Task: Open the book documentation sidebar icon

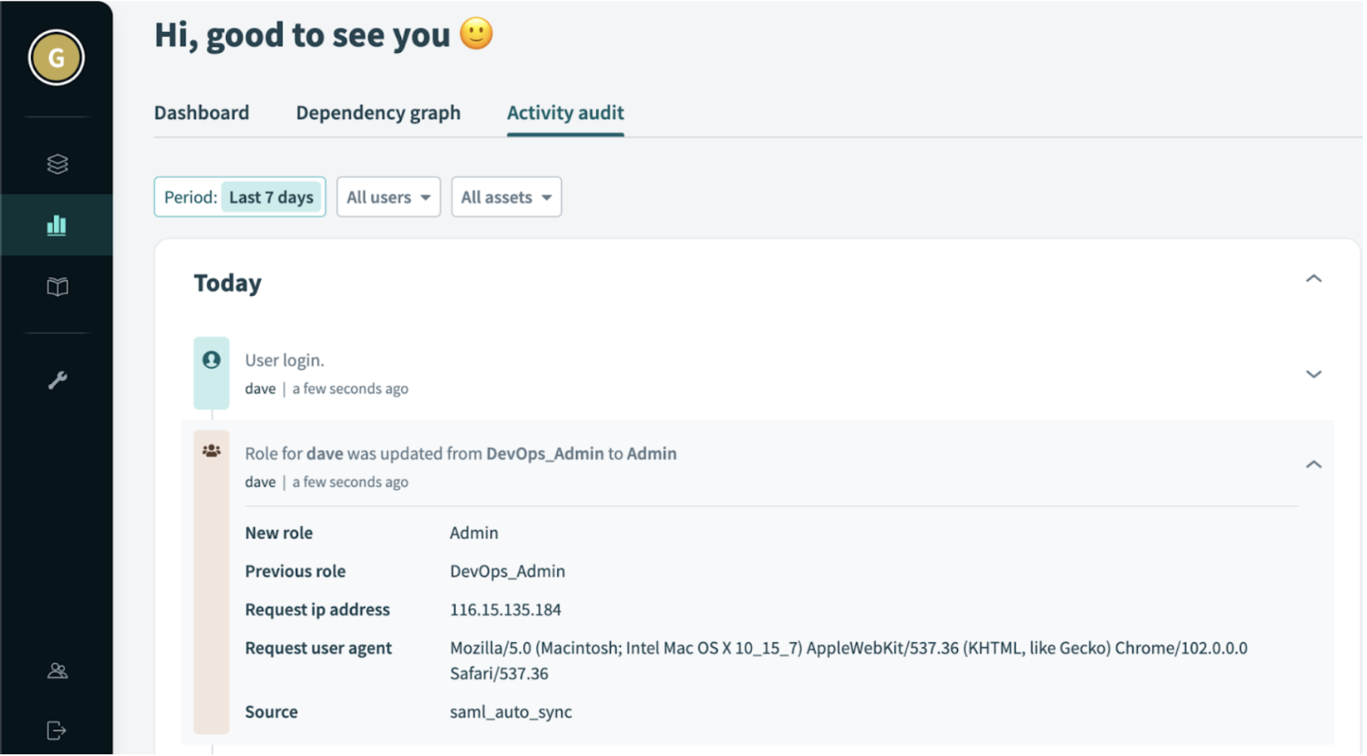Action: [57, 286]
